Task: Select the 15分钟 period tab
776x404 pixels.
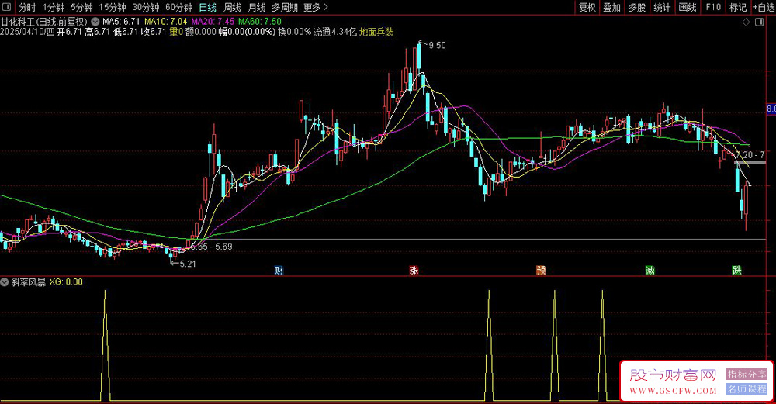Action: [x=113, y=8]
